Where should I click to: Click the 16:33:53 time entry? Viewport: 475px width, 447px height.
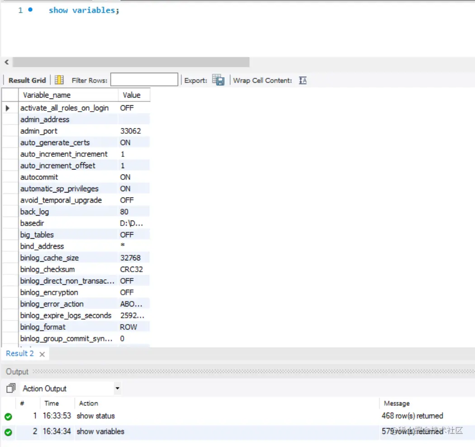pos(57,416)
